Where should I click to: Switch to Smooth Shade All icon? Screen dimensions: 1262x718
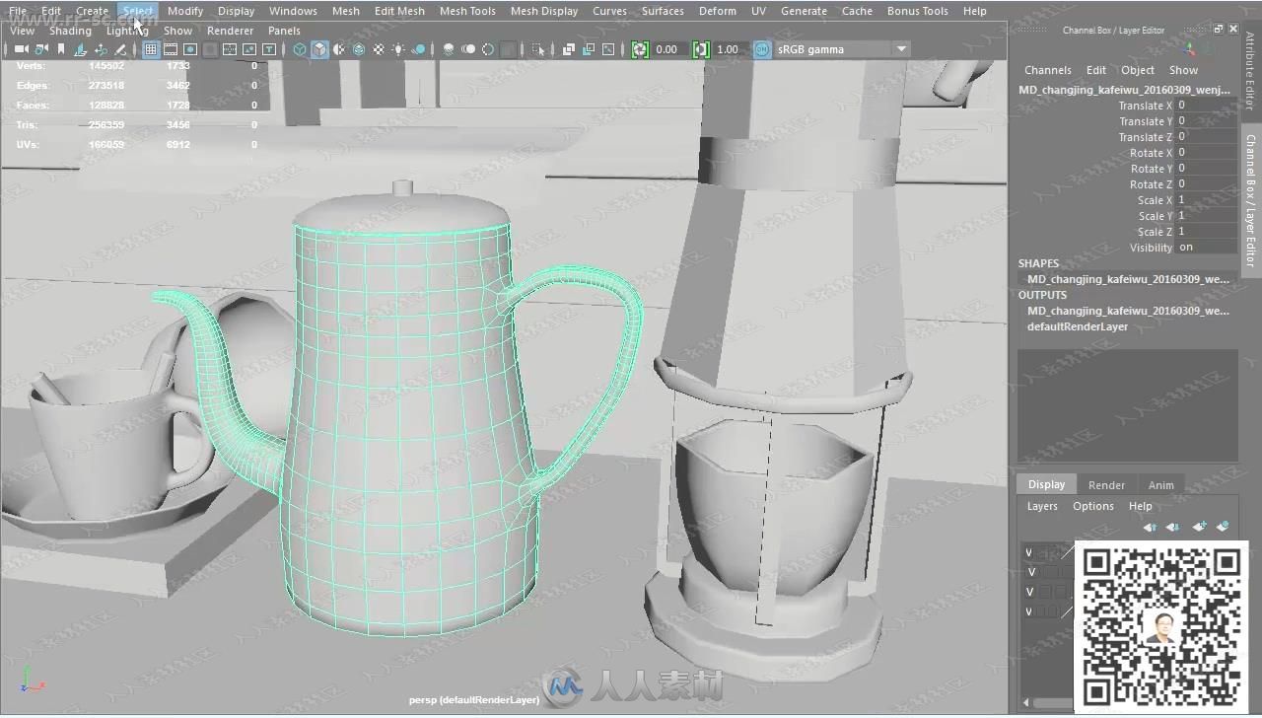point(319,49)
